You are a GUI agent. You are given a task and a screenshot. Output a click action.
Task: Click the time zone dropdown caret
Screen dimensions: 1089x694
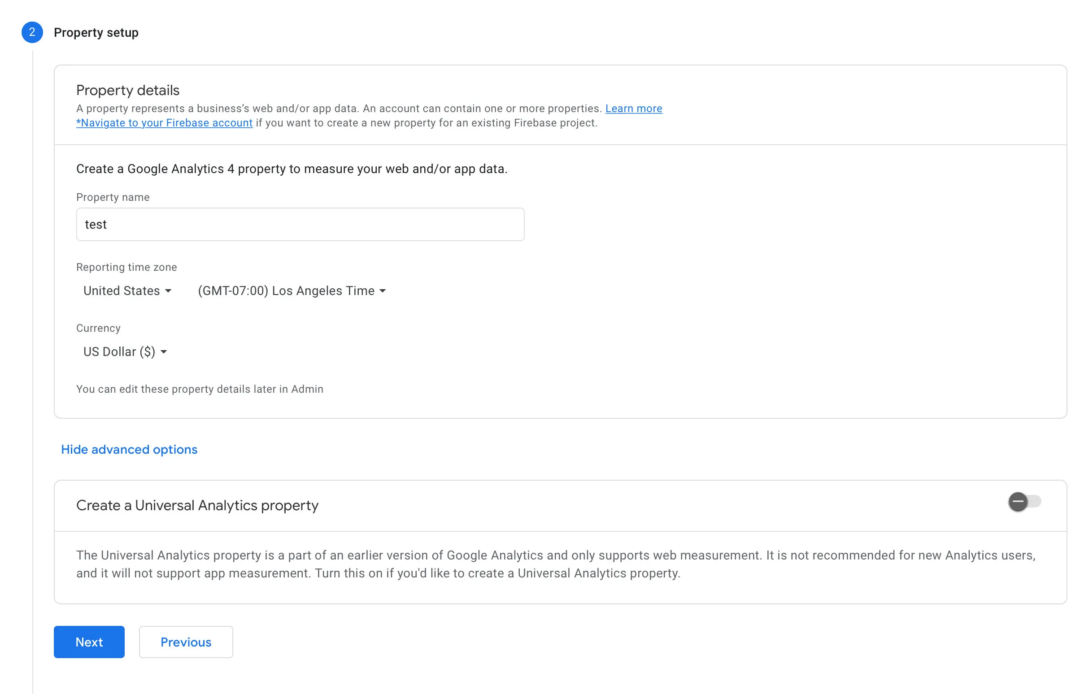pos(383,291)
